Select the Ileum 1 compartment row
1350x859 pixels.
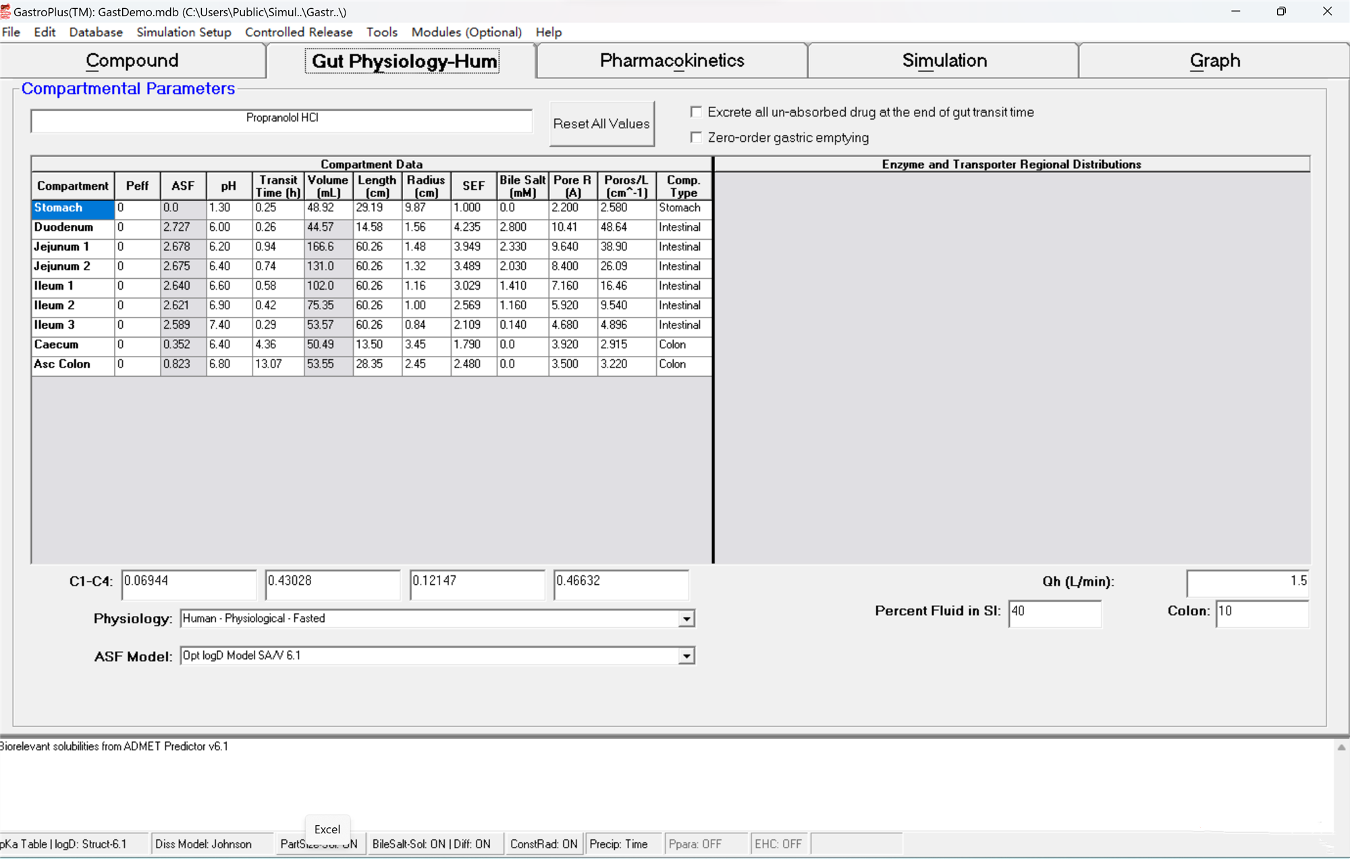pos(73,286)
